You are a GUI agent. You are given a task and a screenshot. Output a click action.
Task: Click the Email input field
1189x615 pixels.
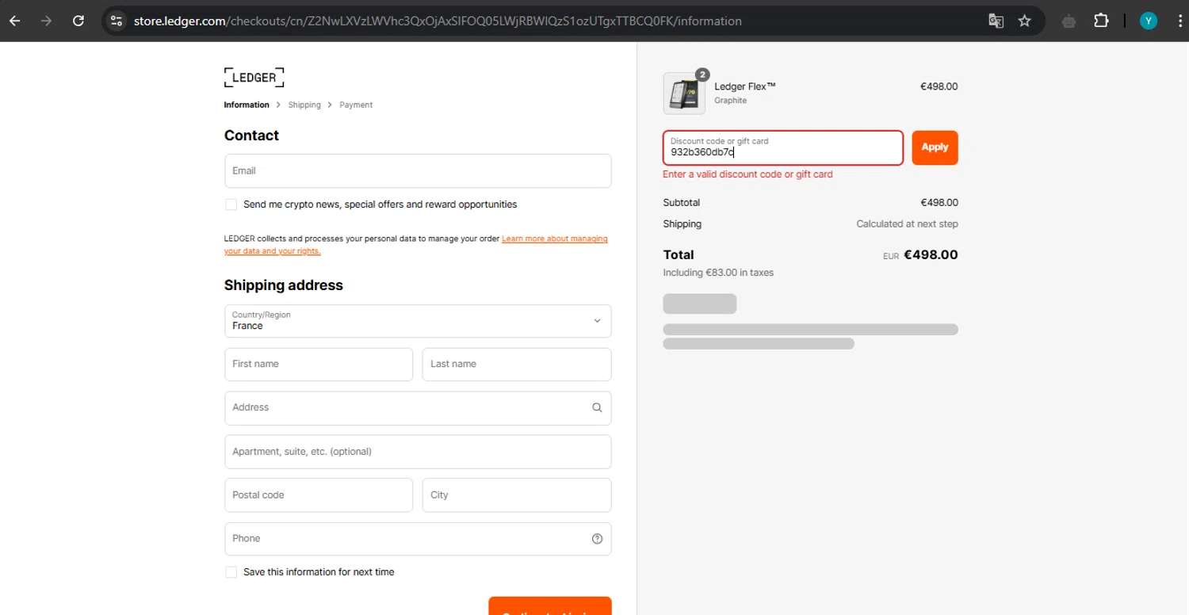click(418, 170)
